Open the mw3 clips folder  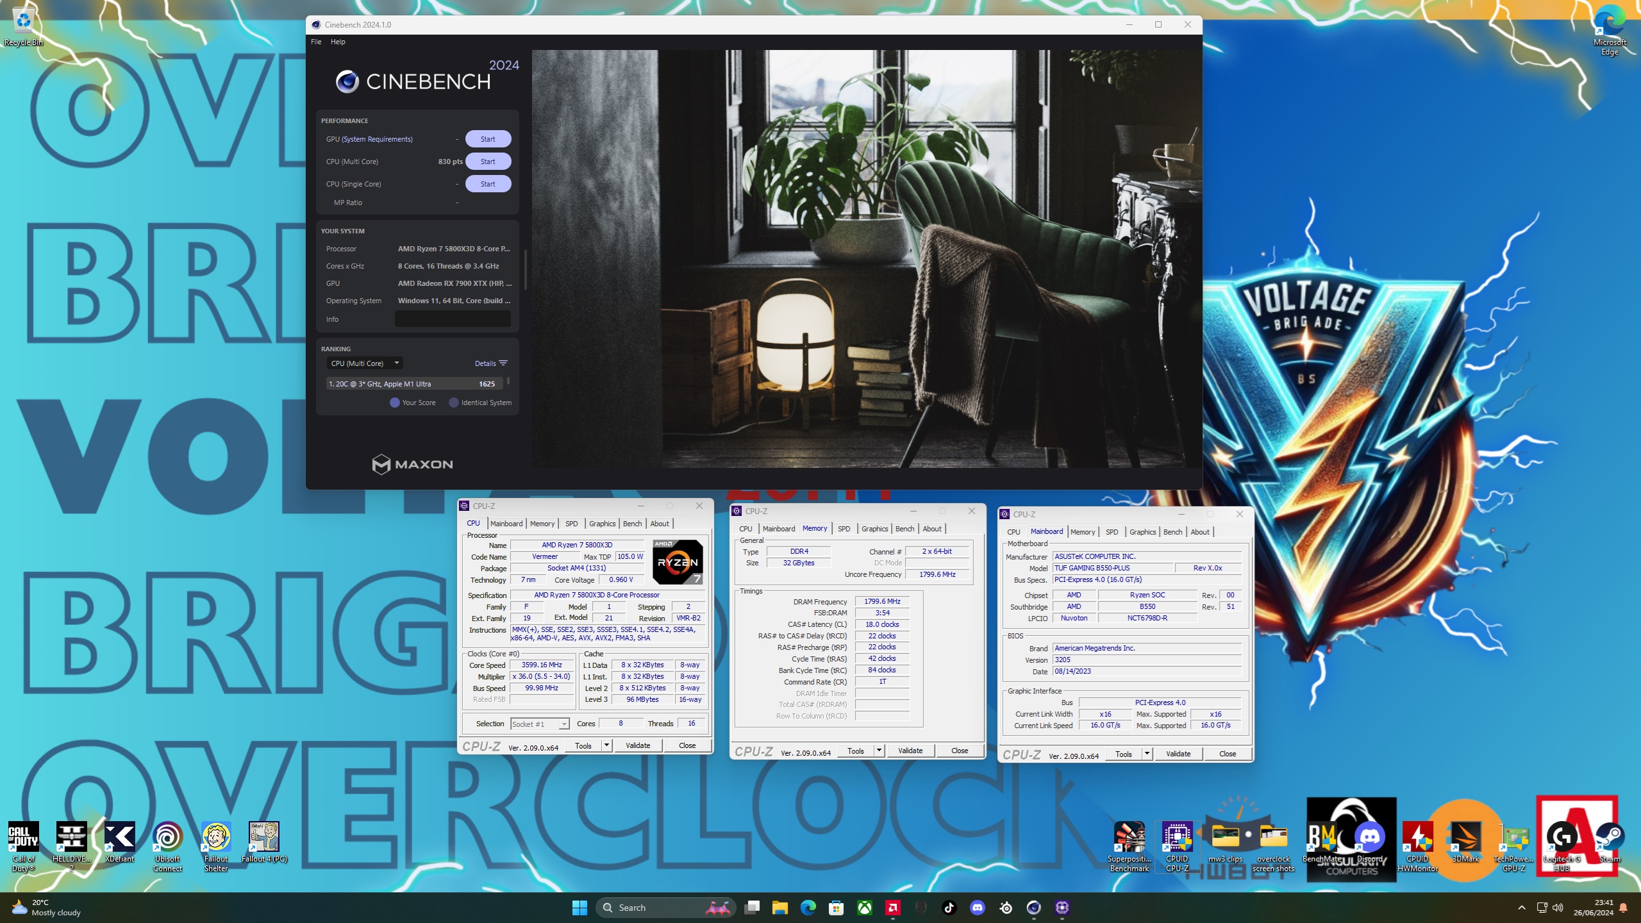coord(1225,842)
